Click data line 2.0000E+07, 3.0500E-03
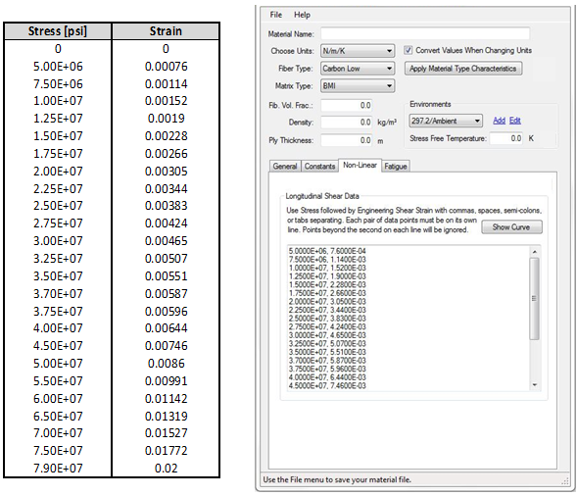 click(327, 302)
